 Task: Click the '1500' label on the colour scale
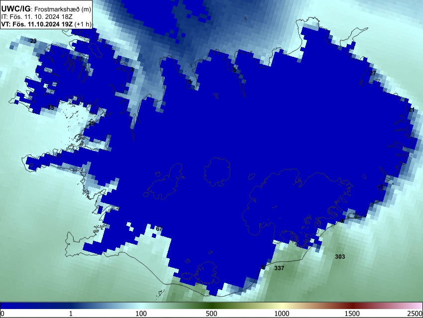coord(352,314)
